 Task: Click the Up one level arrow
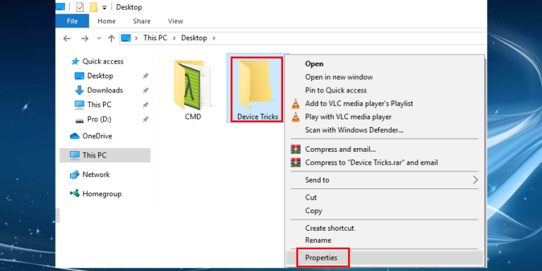pyautogui.click(x=112, y=38)
